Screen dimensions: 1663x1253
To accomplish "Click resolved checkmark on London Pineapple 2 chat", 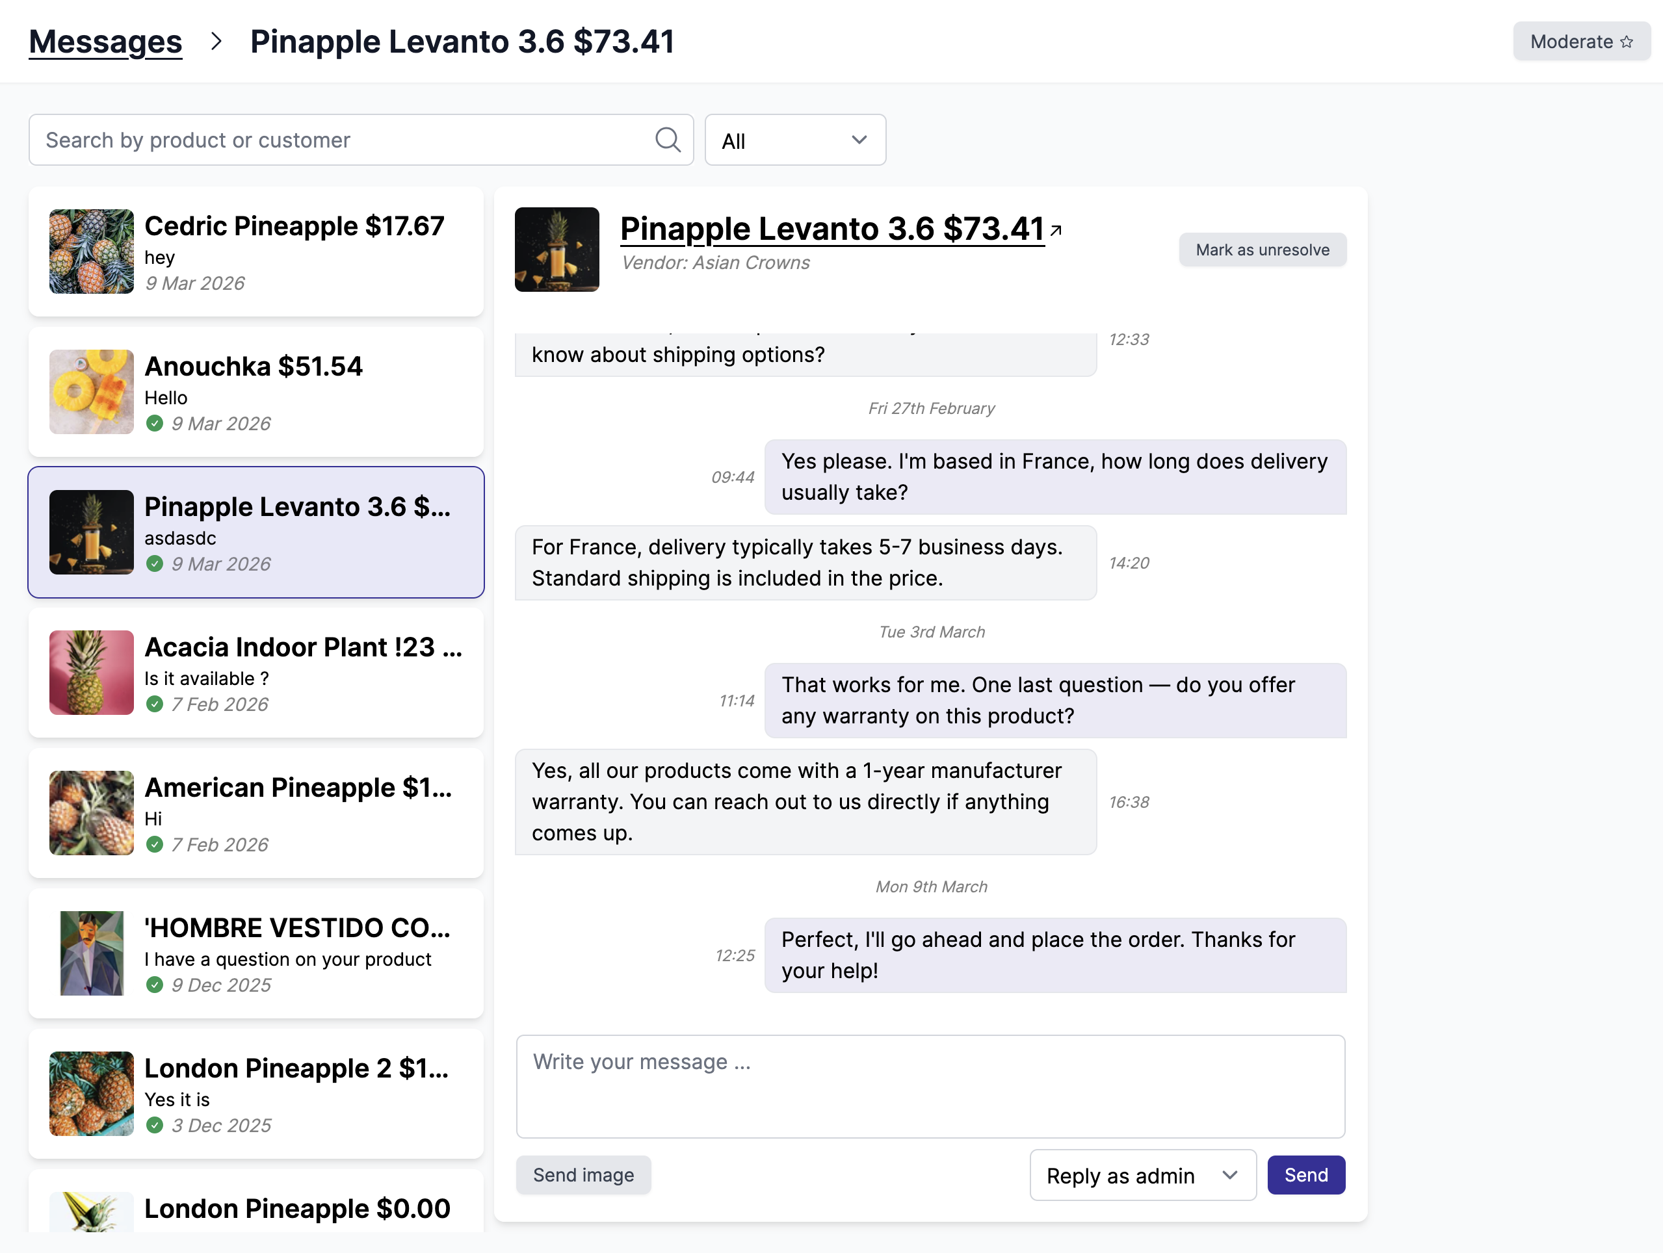I will point(155,1125).
